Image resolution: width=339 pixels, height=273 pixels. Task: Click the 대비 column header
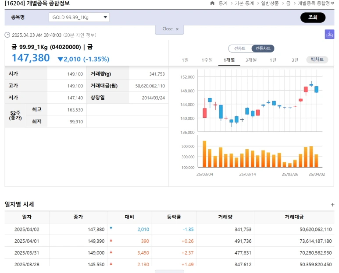129,217
